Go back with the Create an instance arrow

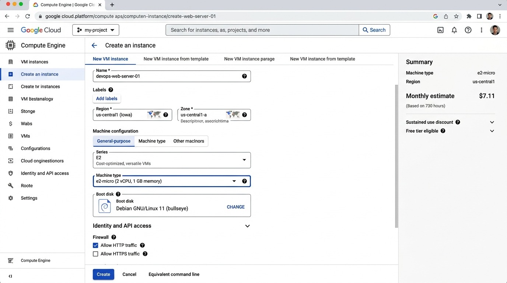click(94, 45)
